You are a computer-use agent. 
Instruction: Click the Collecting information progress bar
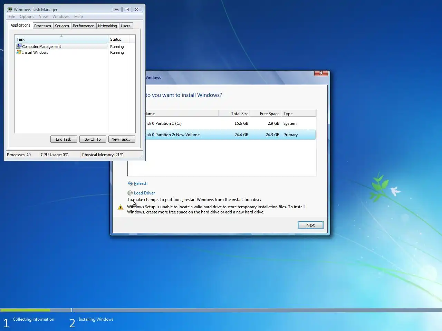[36, 310]
